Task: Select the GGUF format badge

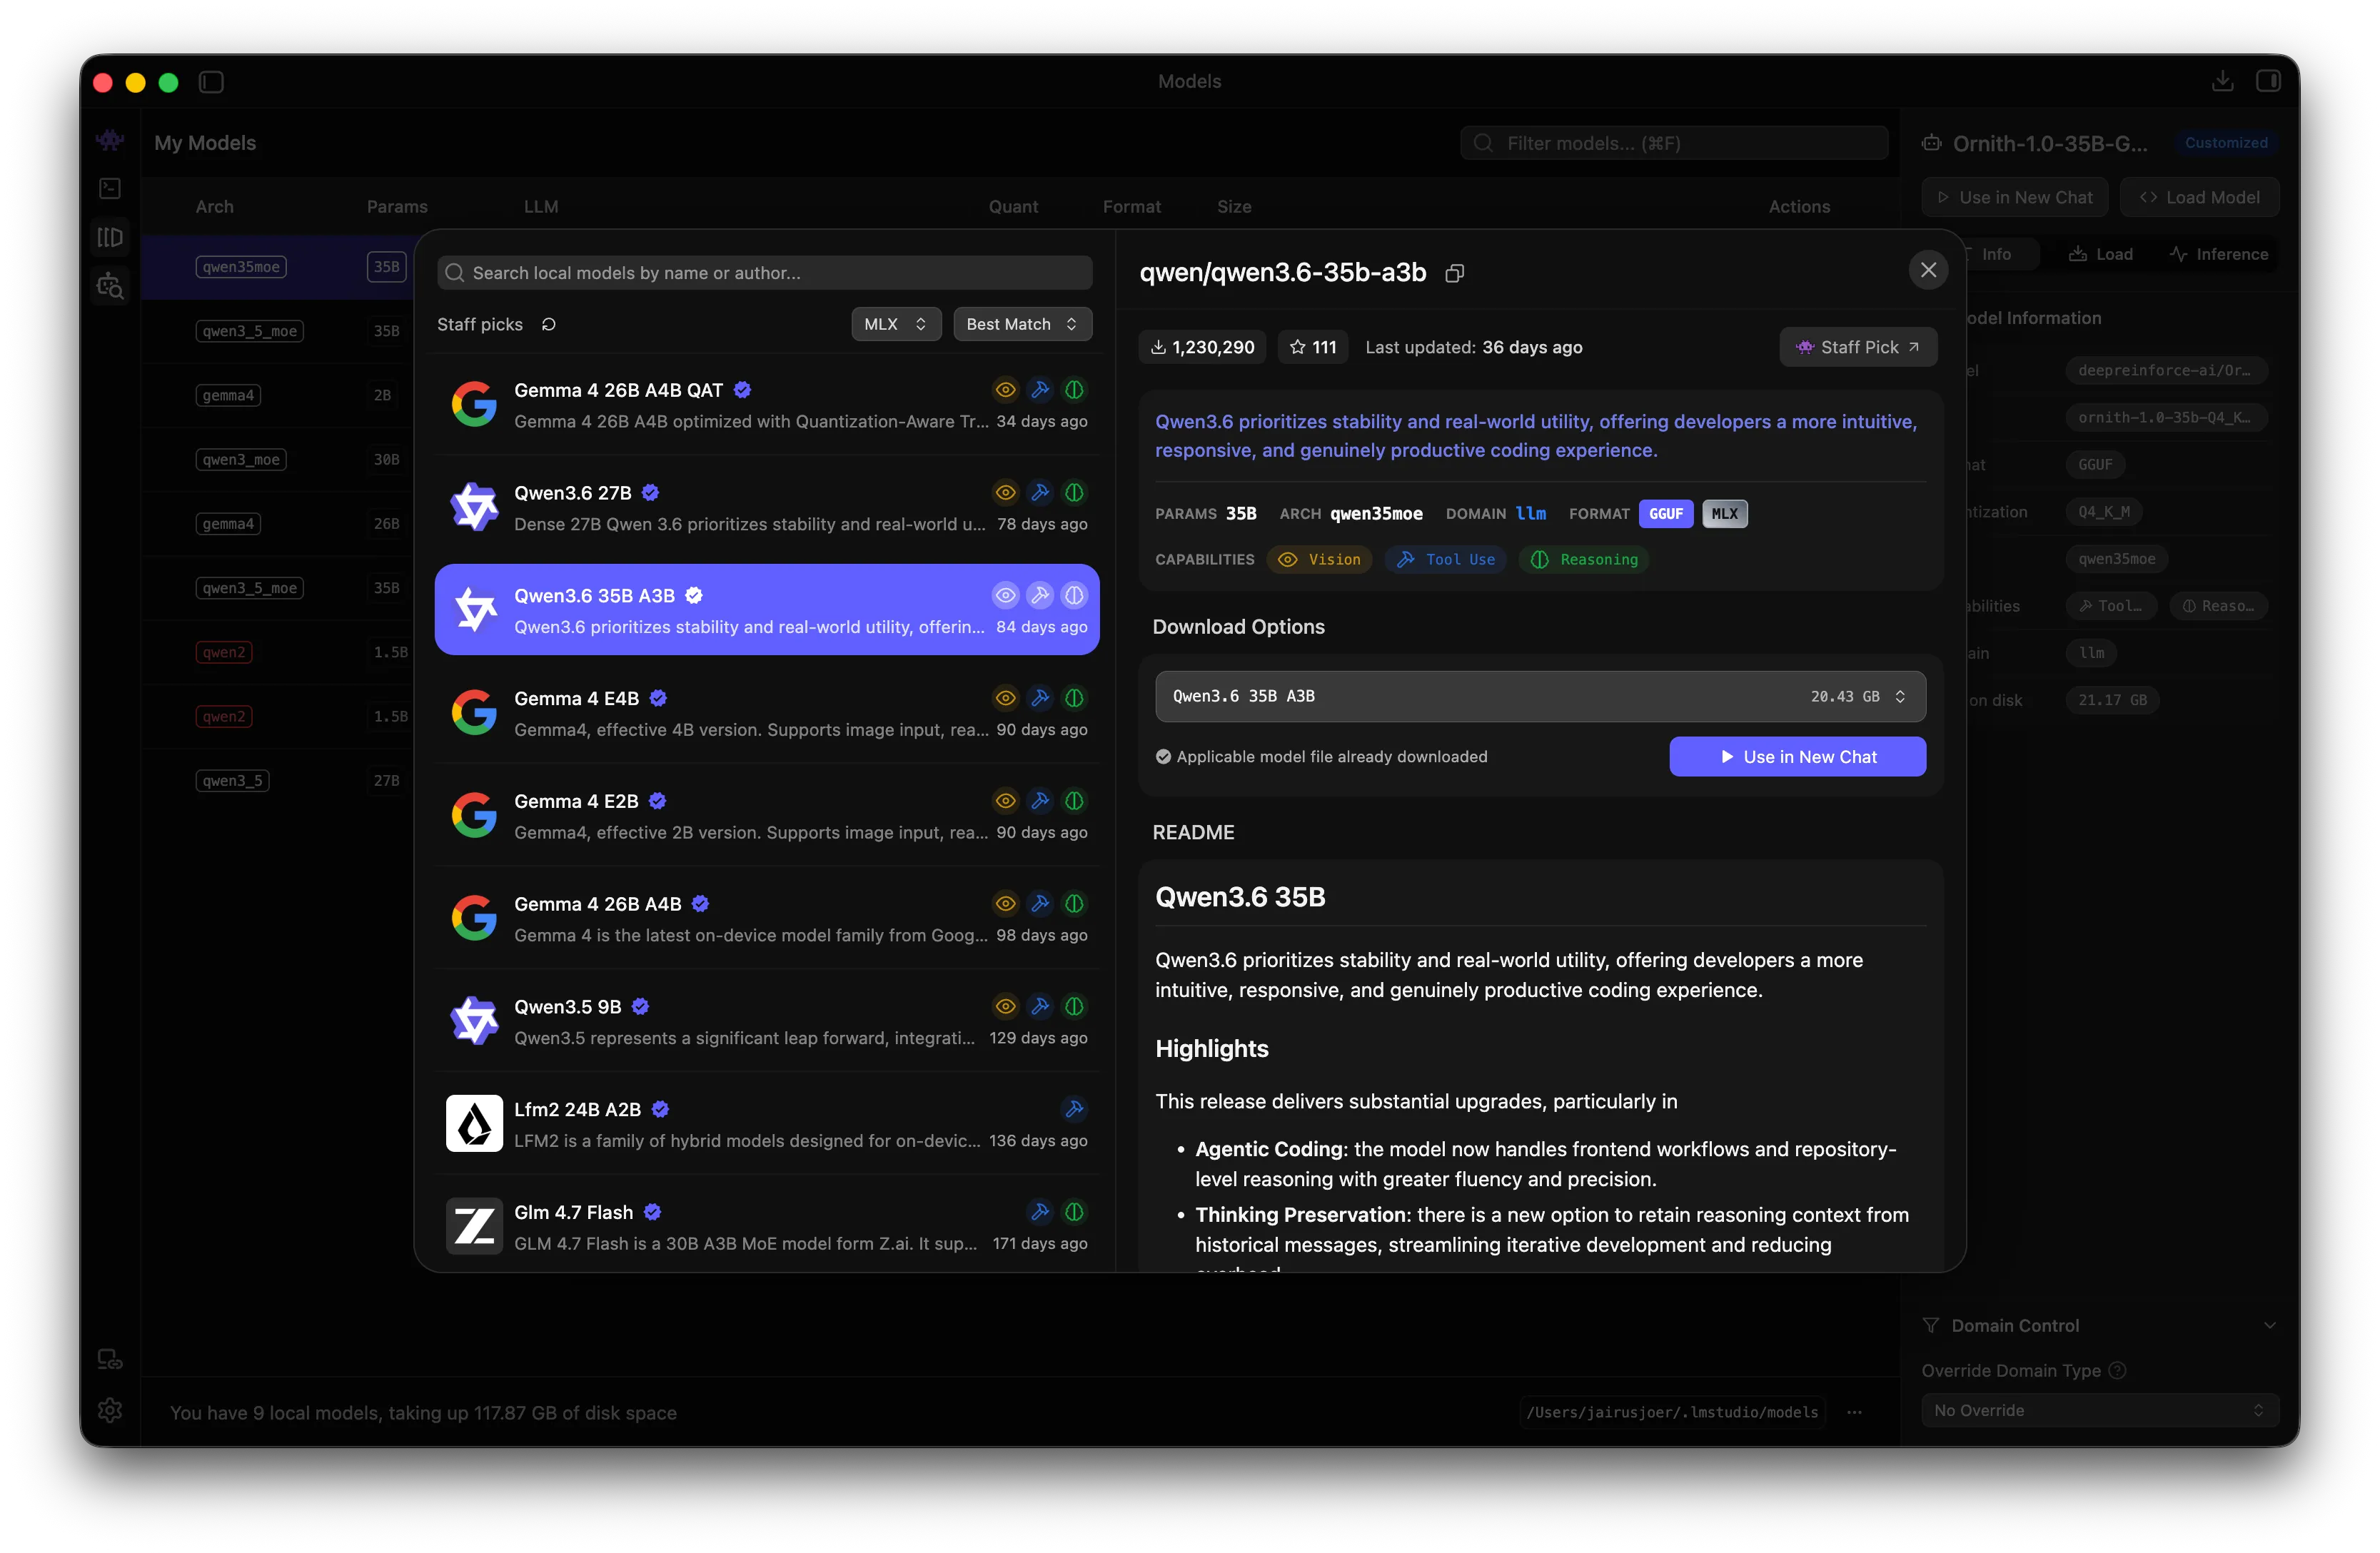Action: [1666, 514]
